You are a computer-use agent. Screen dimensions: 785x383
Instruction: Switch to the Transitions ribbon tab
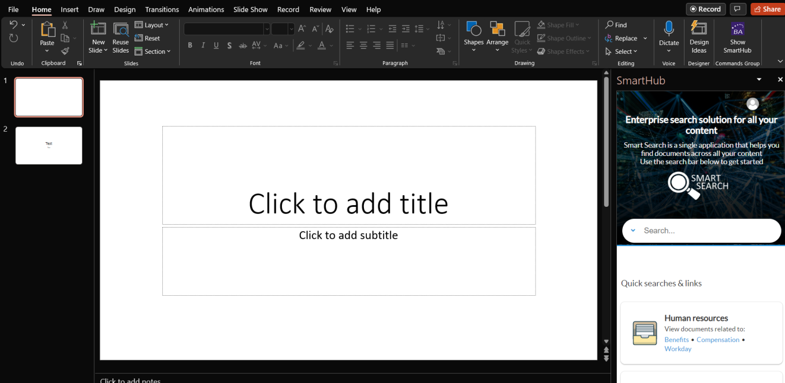(x=162, y=9)
